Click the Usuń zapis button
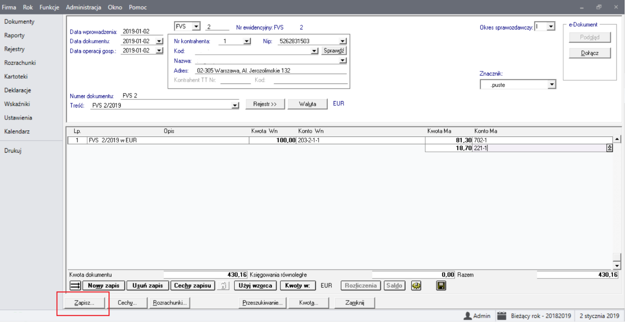The width and height of the screenshot is (626, 322). (x=147, y=286)
